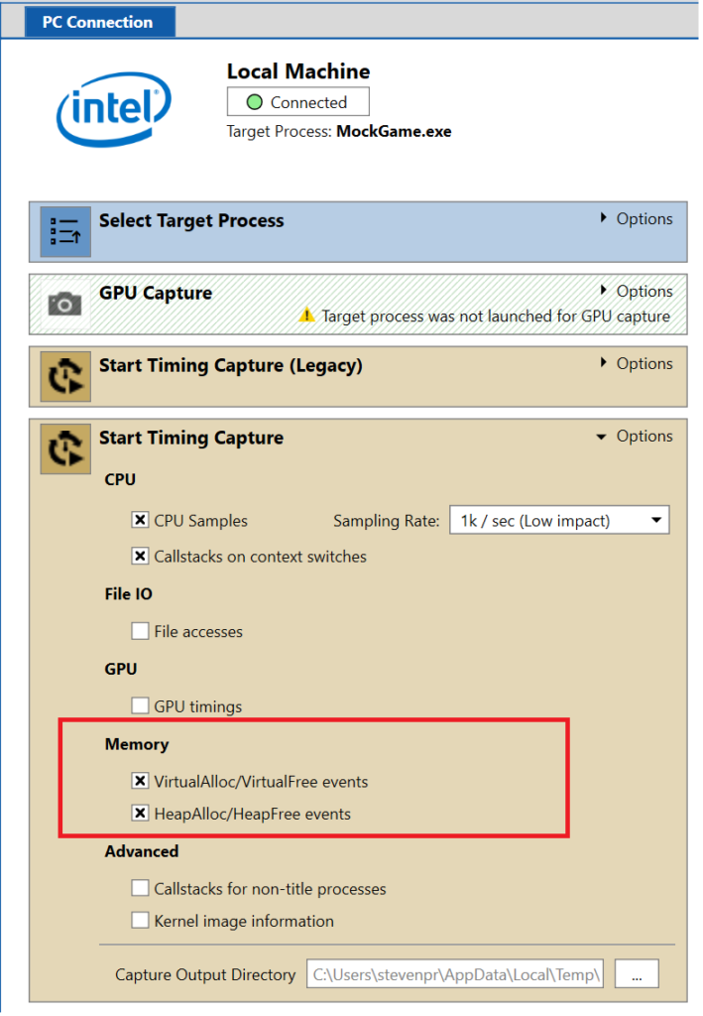Click the Select Target Process list icon
This screenshot has width=703, height=1016.
tap(64, 230)
